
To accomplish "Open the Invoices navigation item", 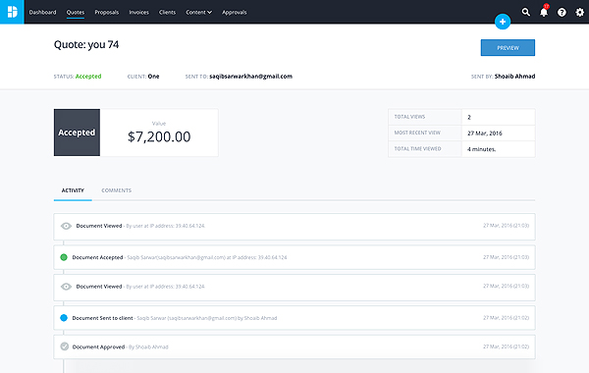I will tap(139, 13).
